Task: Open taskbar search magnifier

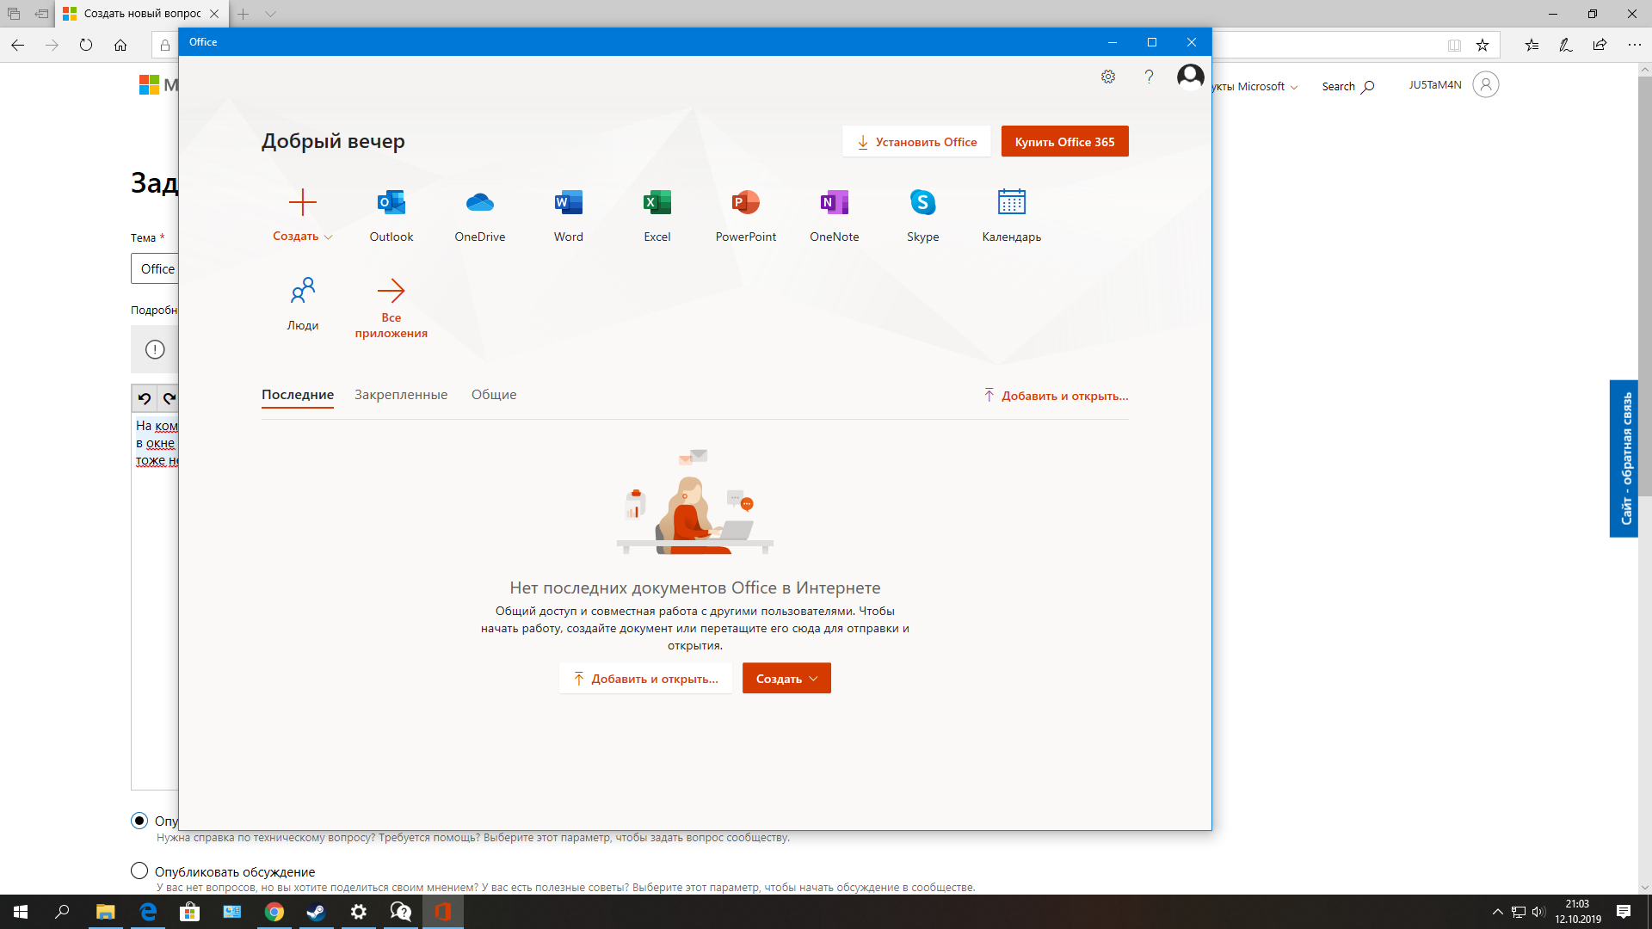Action: pyautogui.click(x=62, y=912)
